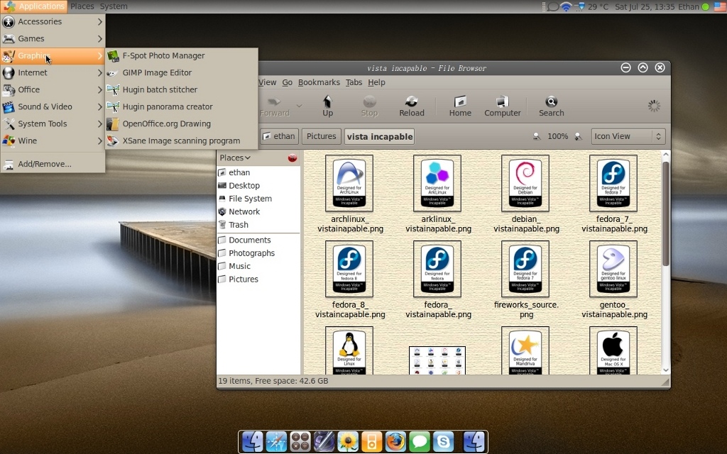The height and width of the screenshot is (454, 727).
Task: Launch F-Spot Photo Manager from Graphics menu
Action: [x=181, y=55]
